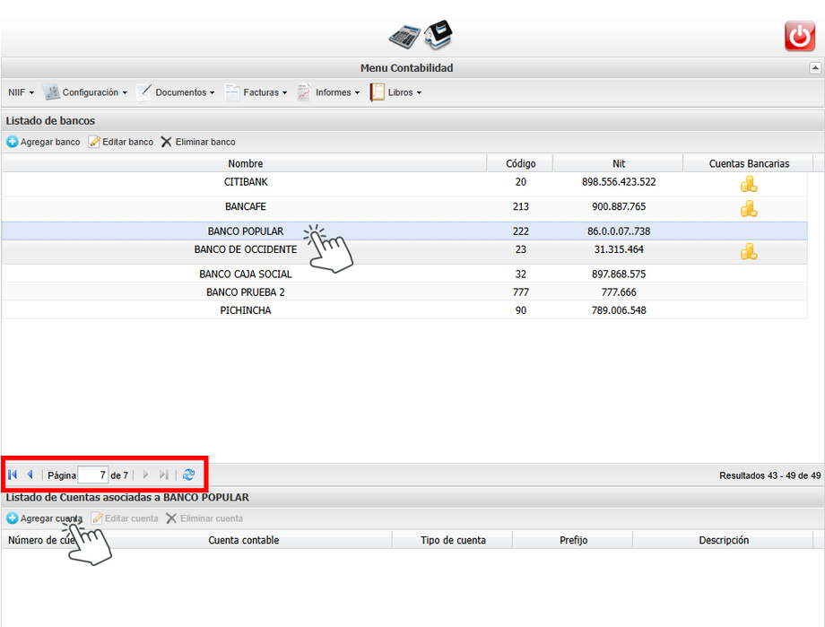This screenshot has height=627, width=825.
Task: Go to first page of banks
Action: (13, 475)
